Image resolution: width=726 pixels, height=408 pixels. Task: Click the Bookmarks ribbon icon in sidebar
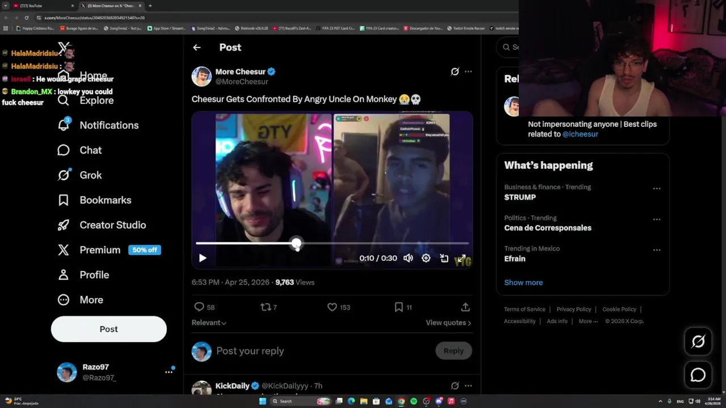[x=64, y=200]
